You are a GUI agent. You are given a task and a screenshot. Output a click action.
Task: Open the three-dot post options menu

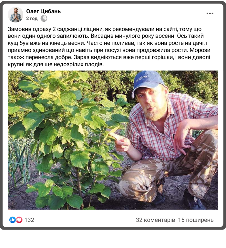point(210,14)
